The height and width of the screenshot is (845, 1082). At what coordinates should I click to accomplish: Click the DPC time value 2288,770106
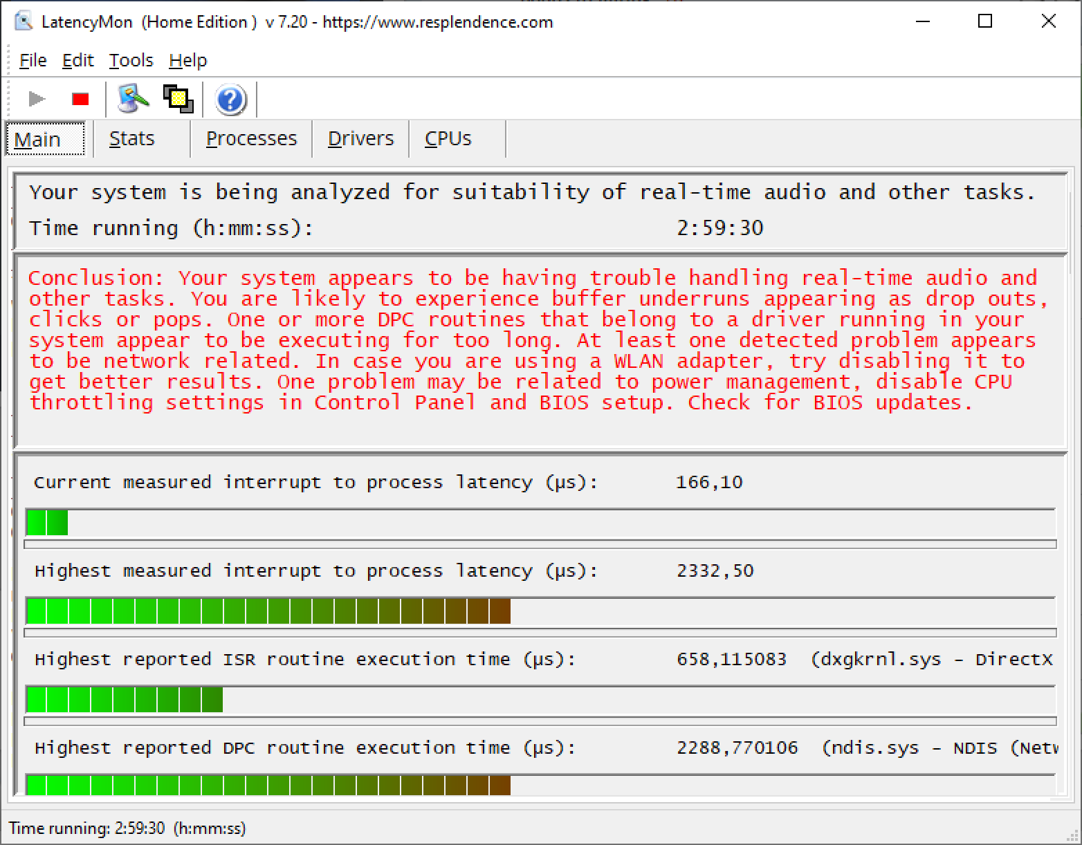[737, 748]
